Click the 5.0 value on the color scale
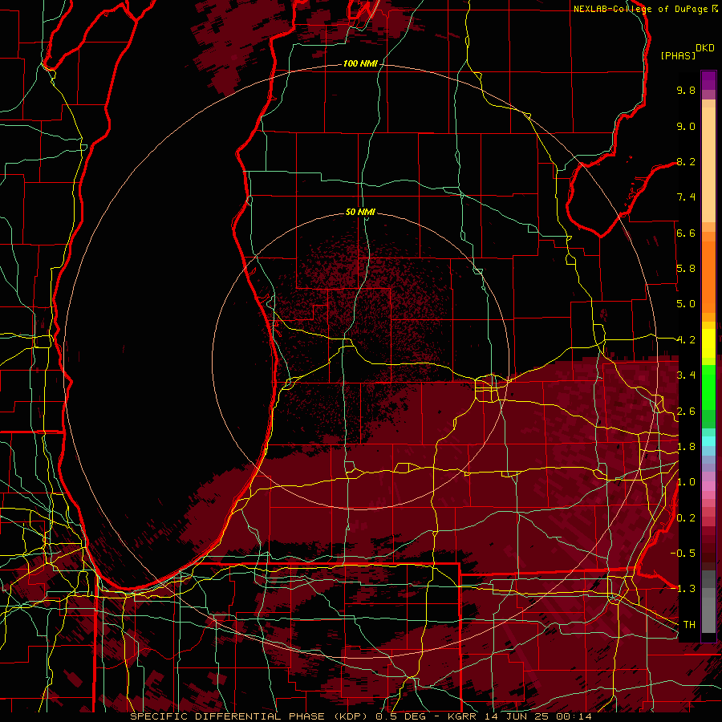The image size is (722, 722). pyautogui.click(x=686, y=304)
